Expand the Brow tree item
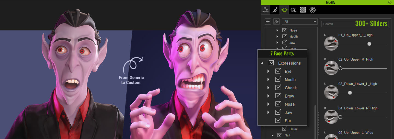394x139 pixels. [268, 96]
